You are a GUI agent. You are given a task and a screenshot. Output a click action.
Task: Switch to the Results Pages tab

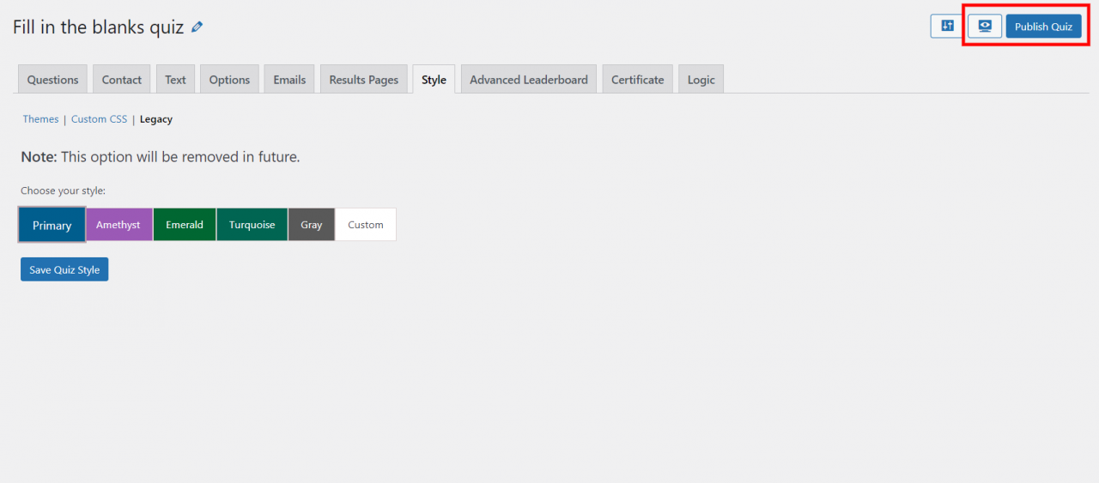click(x=364, y=79)
